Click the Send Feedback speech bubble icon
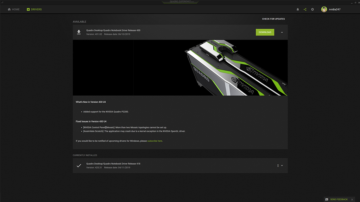Viewport: 360px width, 202px height. 327,199
